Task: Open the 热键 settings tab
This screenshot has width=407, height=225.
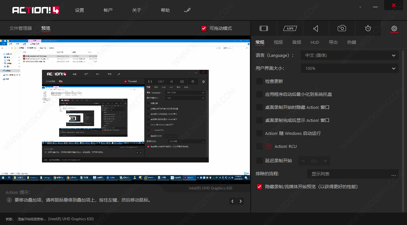Action: point(352,42)
